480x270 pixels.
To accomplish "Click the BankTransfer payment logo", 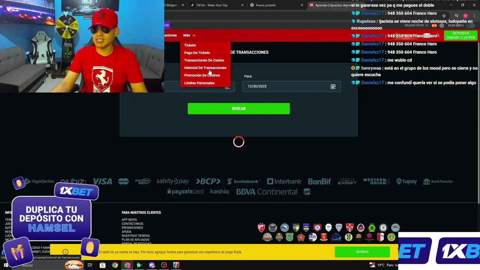I will [x=438, y=181].
